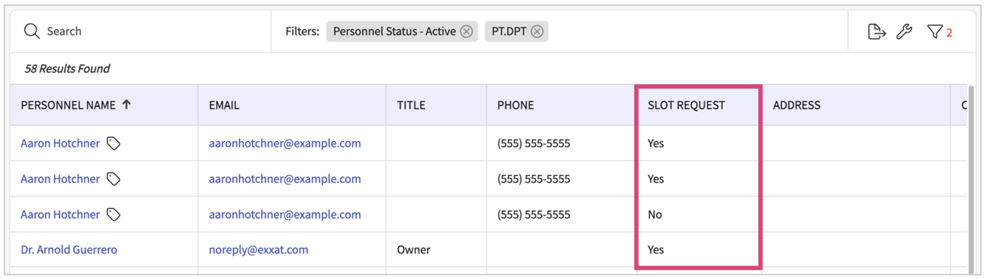Image resolution: width=985 pixels, height=279 pixels.
Task: Open the first Aaron Hotchner name link
Action: [60, 144]
